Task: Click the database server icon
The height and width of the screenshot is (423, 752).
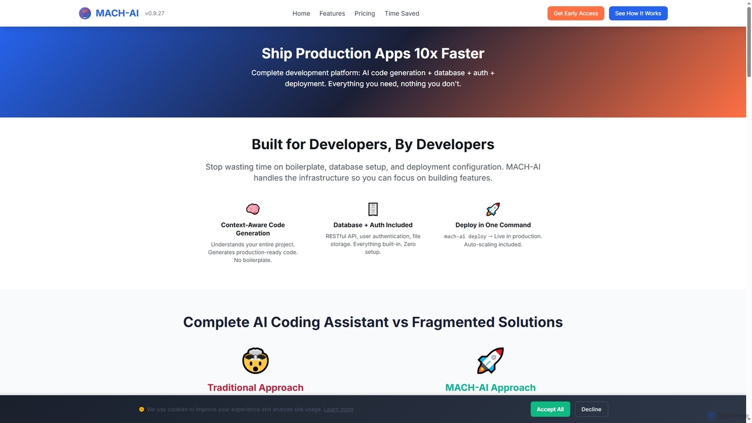Action: (x=373, y=209)
